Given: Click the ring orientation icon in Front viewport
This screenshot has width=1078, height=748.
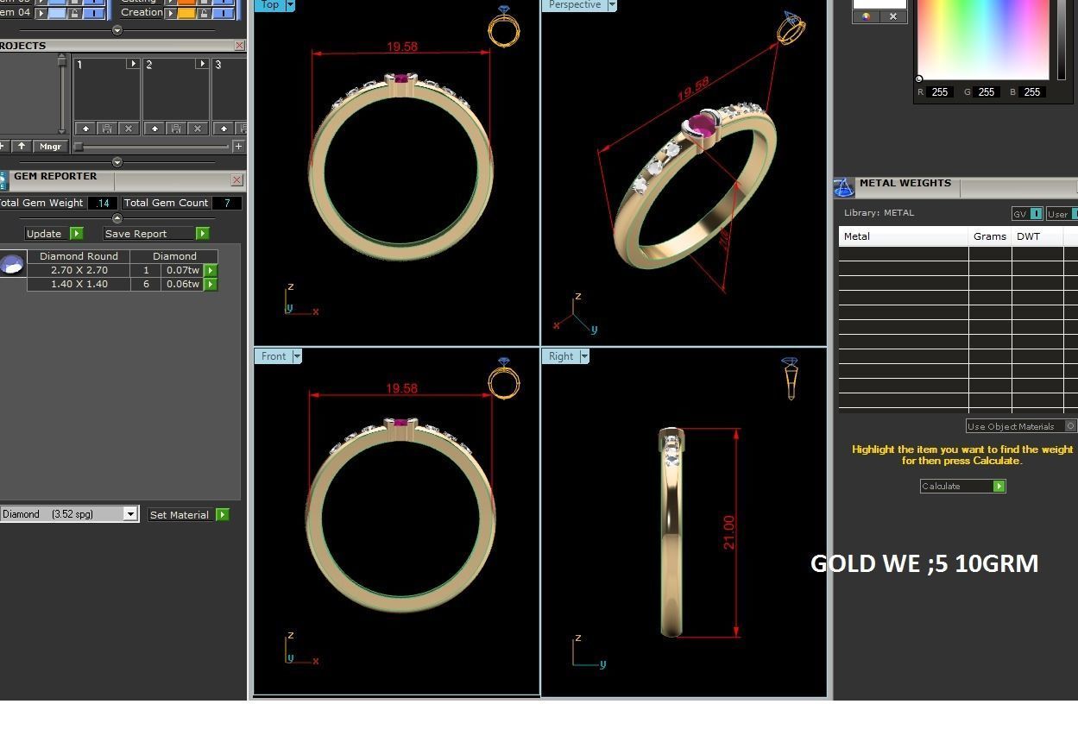Looking at the screenshot, I should click(x=503, y=378).
